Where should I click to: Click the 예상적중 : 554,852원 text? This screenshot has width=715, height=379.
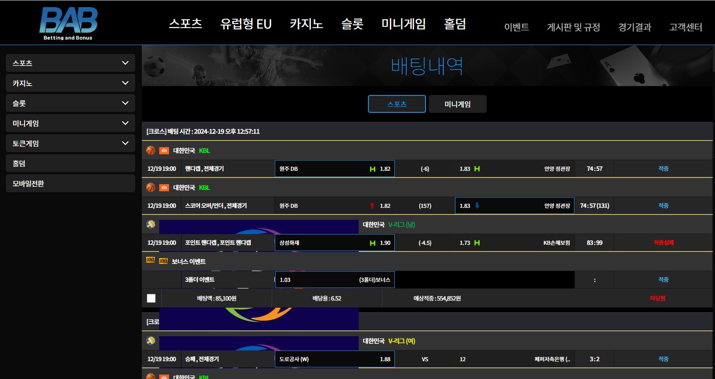coord(437,298)
